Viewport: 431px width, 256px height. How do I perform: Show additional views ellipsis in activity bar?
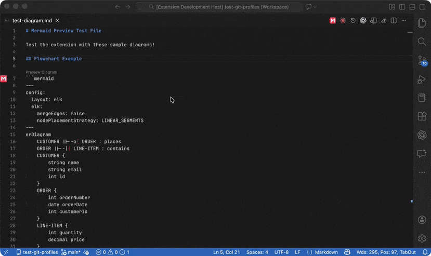point(422,172)
